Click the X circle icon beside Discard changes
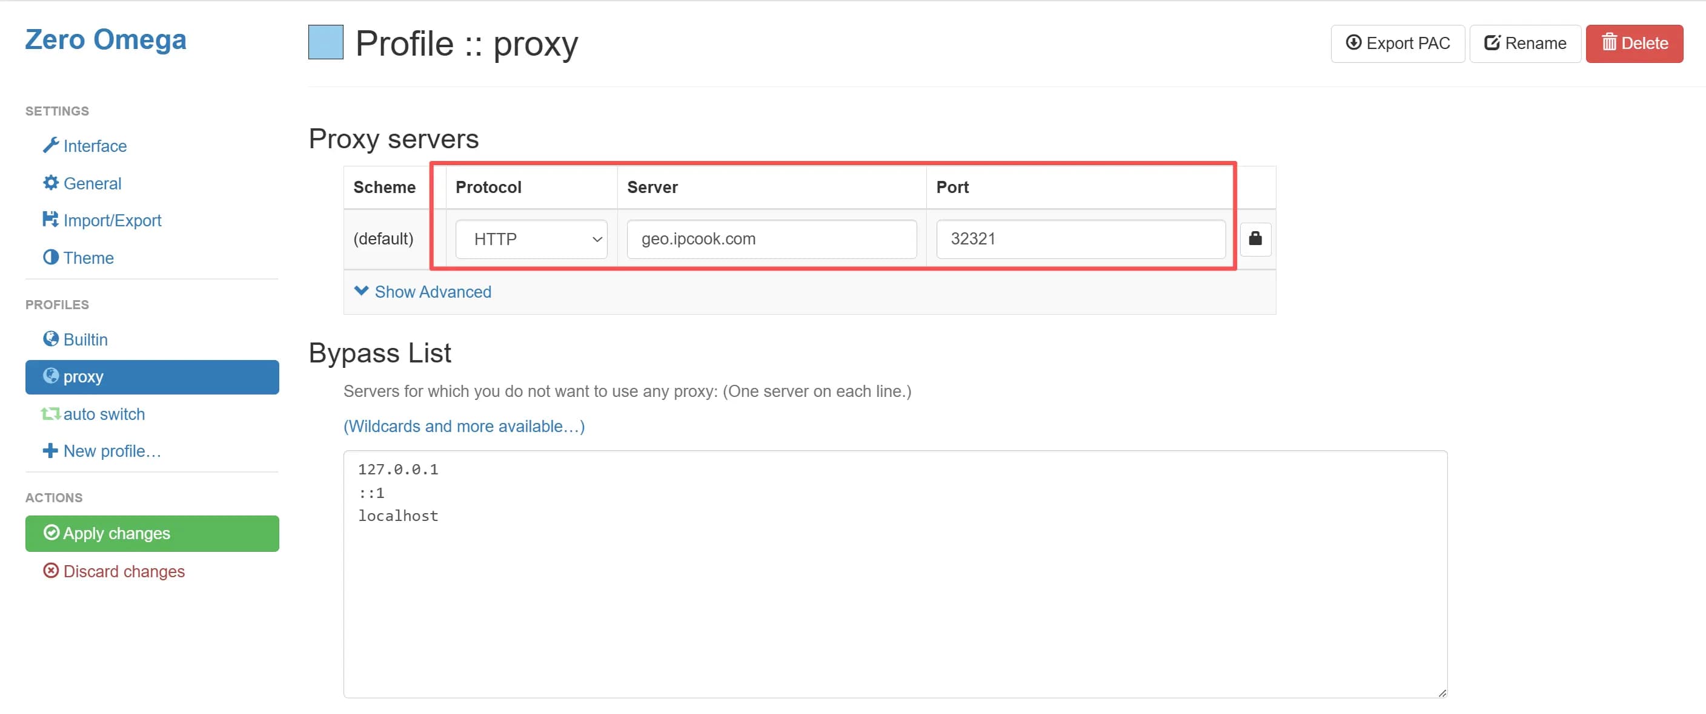The image size is (1706, 714). (50, 571)
